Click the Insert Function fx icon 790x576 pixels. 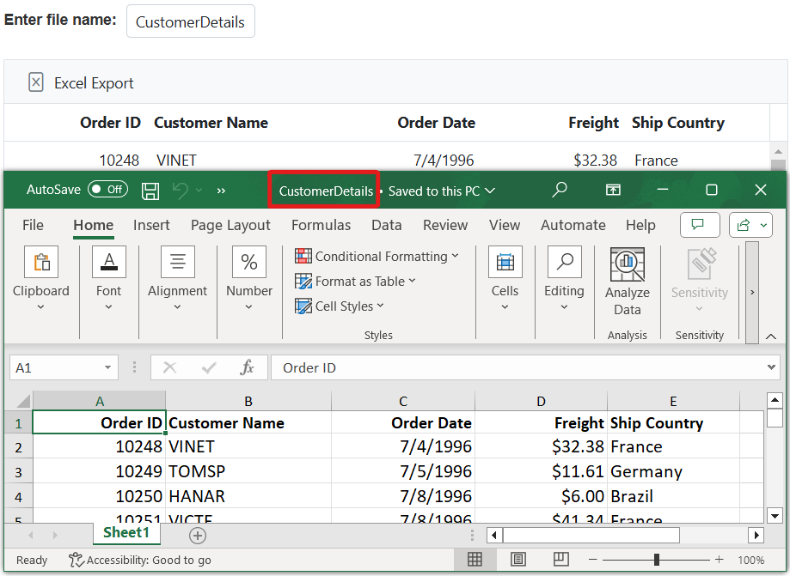[248, 367]
